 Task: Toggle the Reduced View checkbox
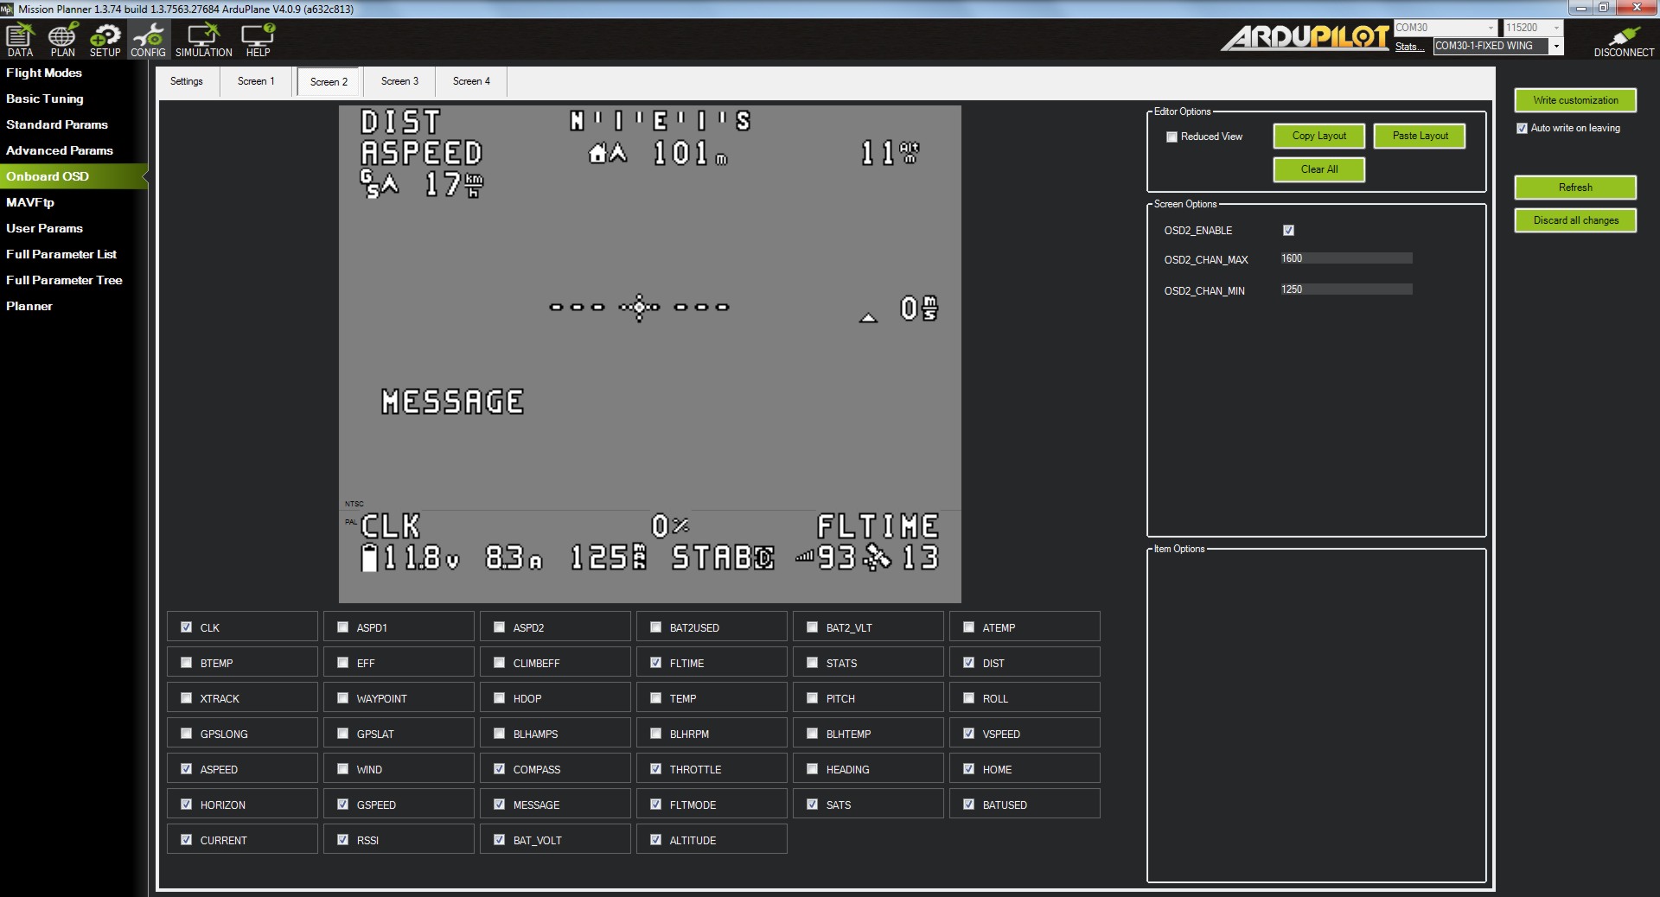pos(1172,137)
